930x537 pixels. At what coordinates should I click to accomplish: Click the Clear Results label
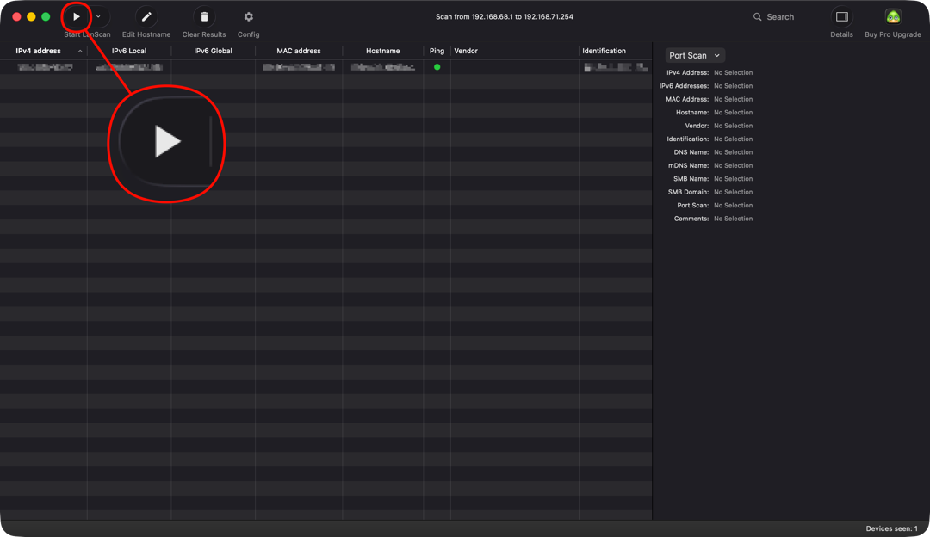[204, 34]
